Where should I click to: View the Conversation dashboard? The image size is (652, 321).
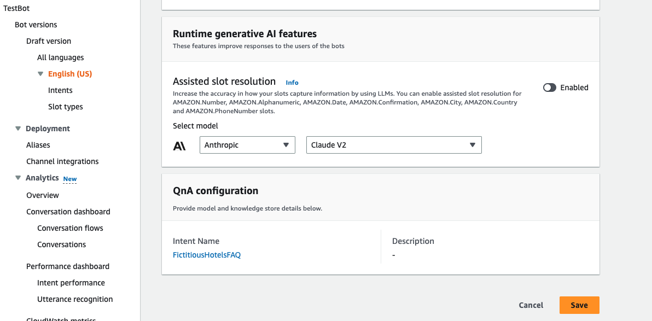click(68, 211)
